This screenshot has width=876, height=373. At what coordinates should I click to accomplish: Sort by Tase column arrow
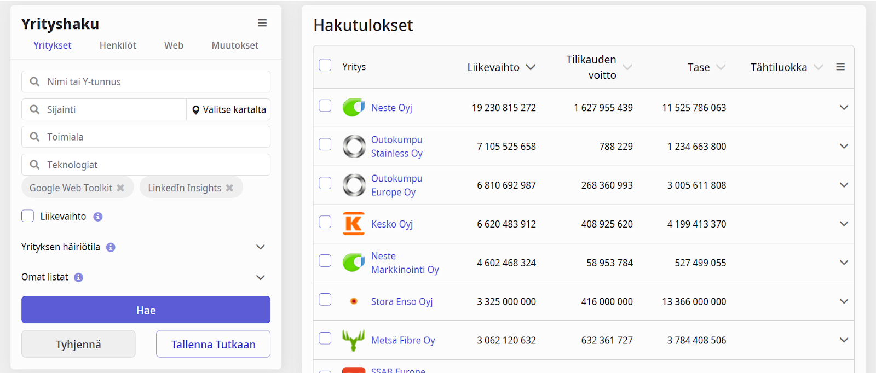coord(721,67)
